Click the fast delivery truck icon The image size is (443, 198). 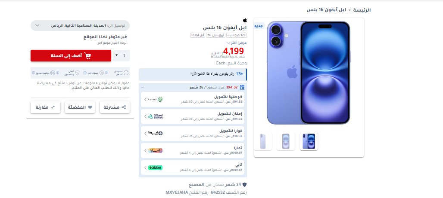coord(53,73)
